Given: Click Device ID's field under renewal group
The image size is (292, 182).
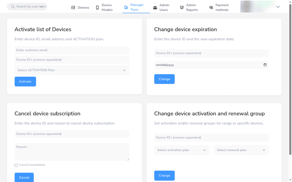Looking at the screenshot, I should (x=212, y=138).
